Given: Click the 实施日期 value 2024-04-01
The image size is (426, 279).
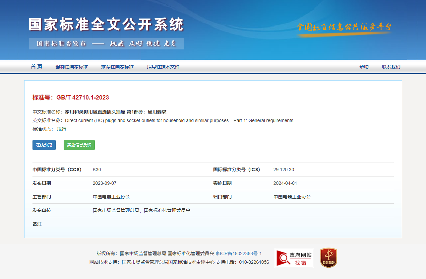Looking at the screenshot, I should (x=285, y=183).
